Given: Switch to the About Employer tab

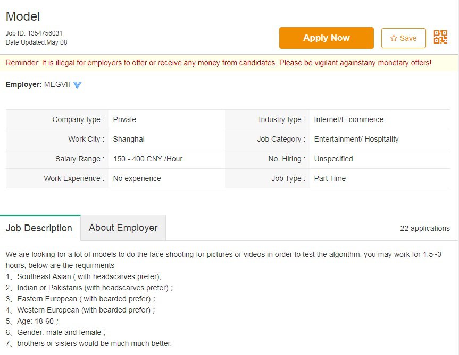Looking at the screenshot, I should (123, 228).
